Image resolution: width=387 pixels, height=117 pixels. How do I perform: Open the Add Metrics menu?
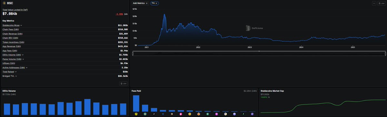[x=141, y=3]
